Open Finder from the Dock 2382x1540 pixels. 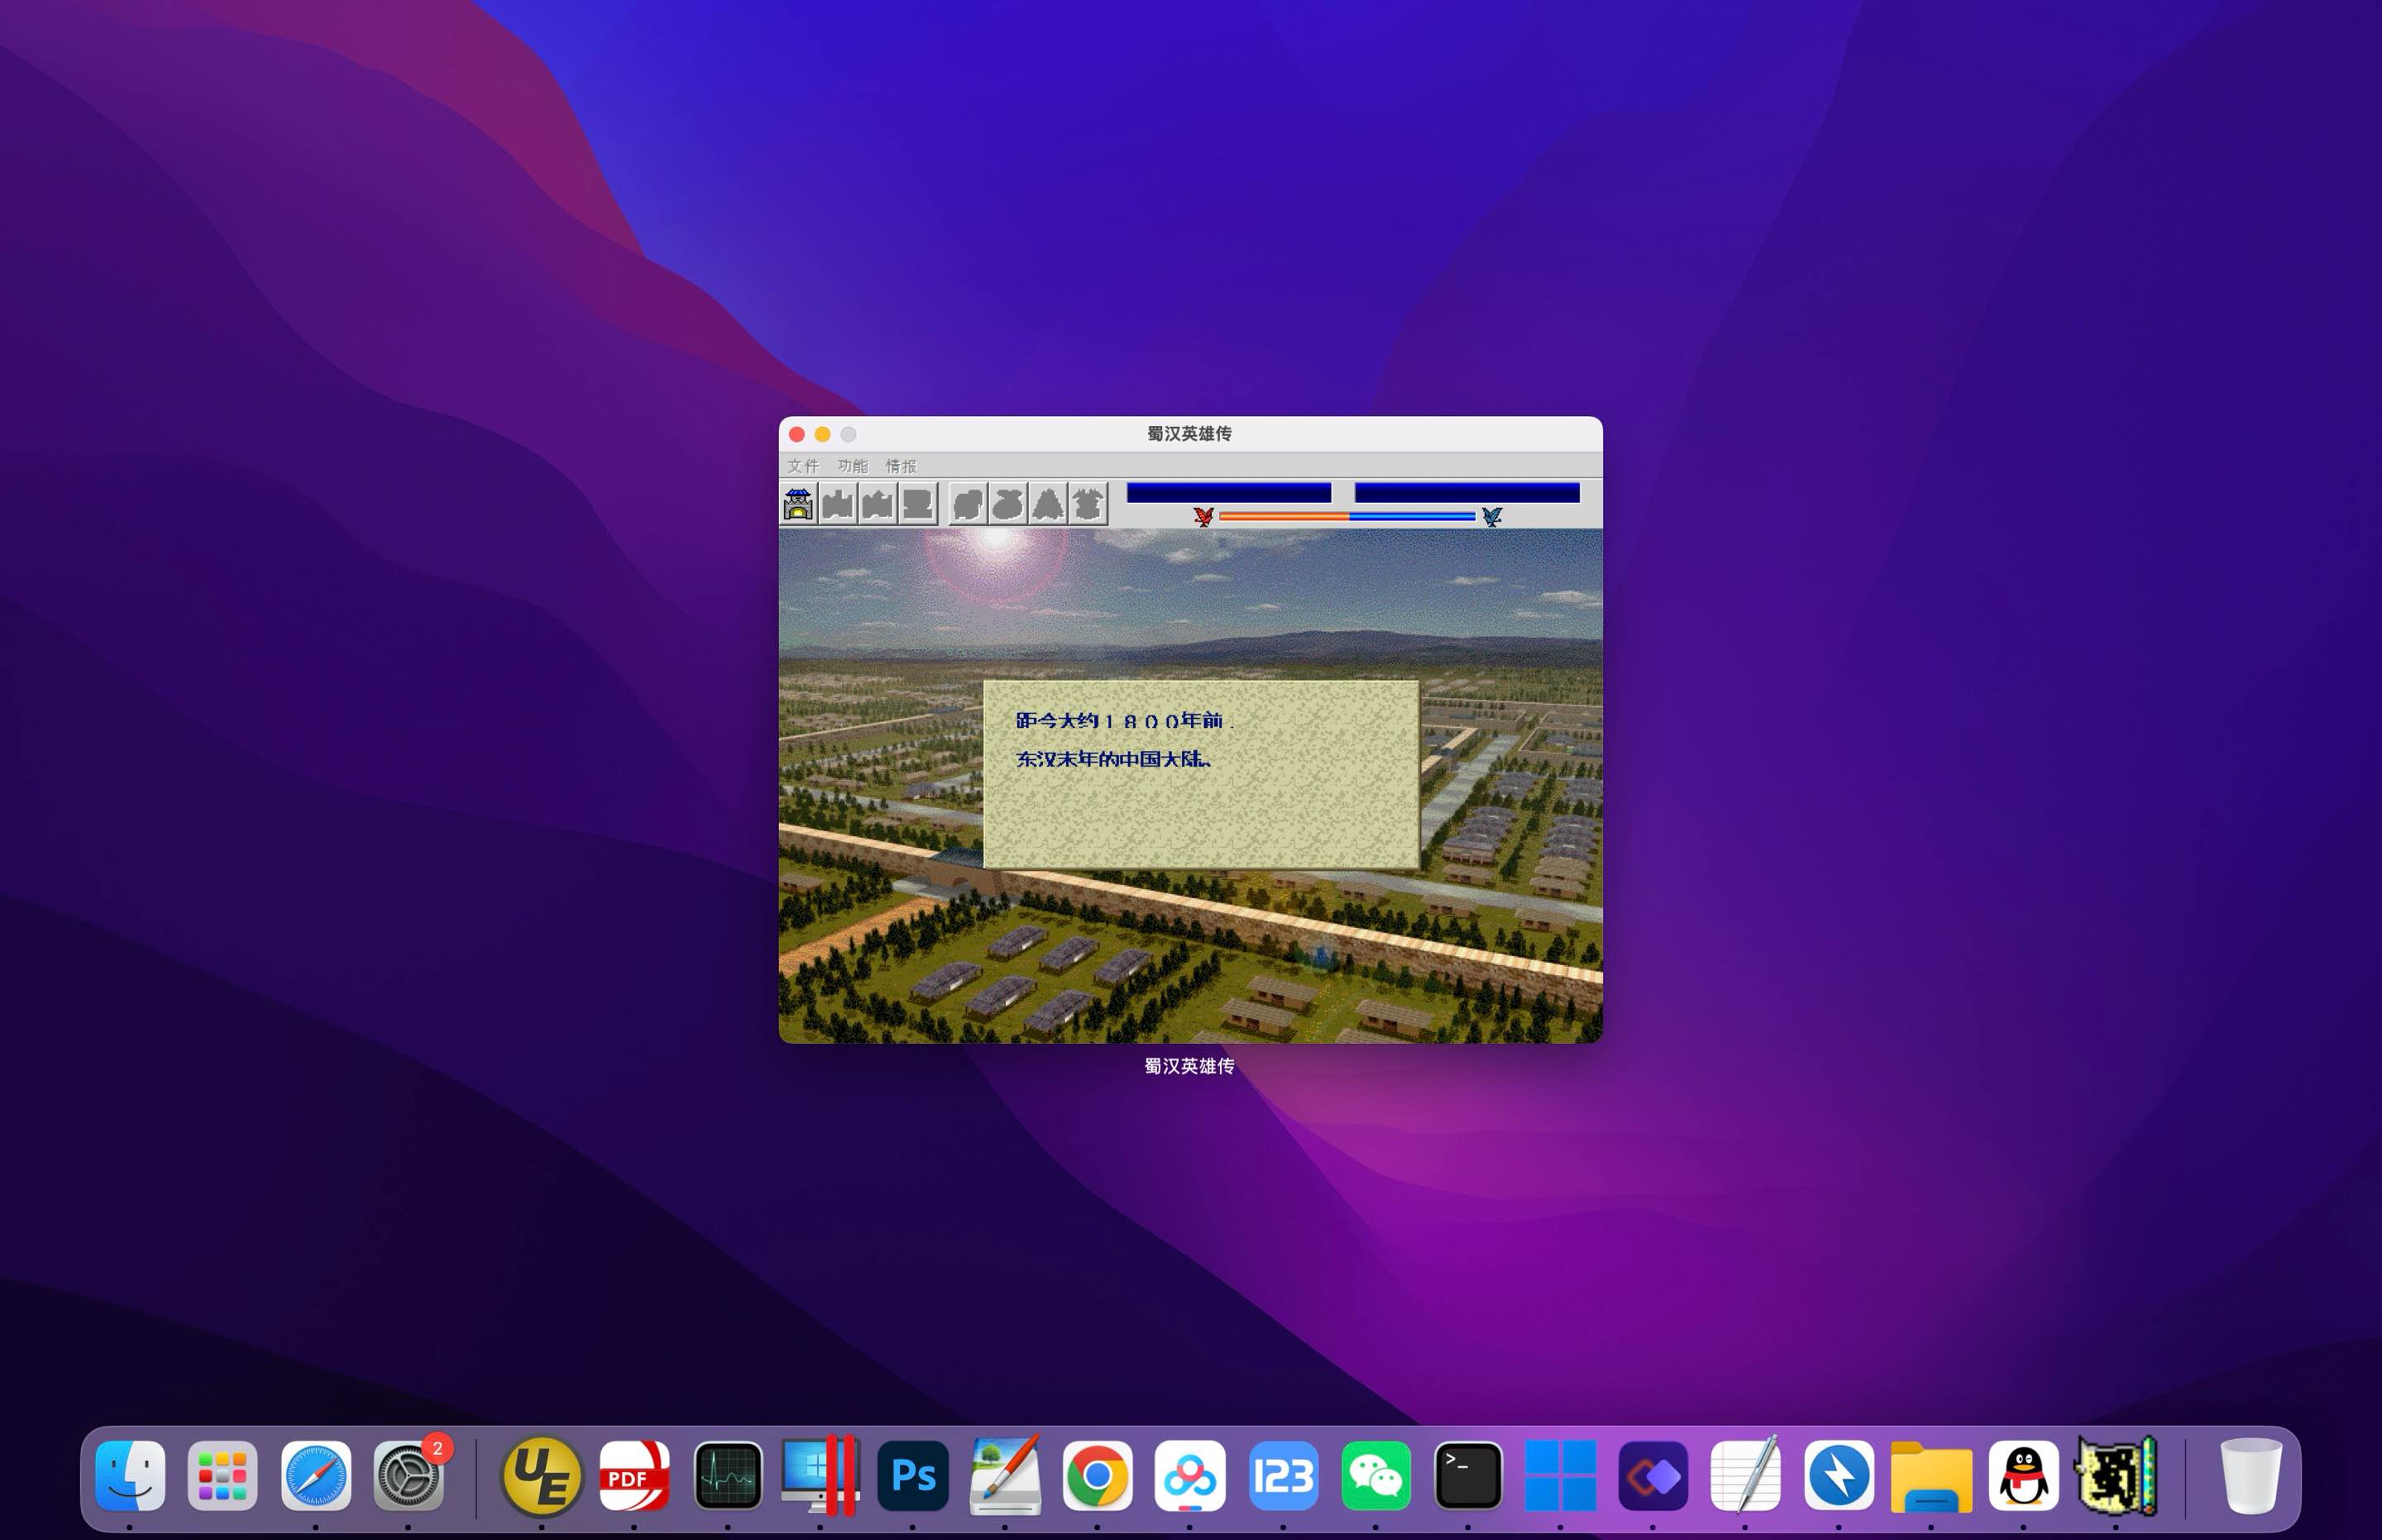click(x=130, y=1475)
